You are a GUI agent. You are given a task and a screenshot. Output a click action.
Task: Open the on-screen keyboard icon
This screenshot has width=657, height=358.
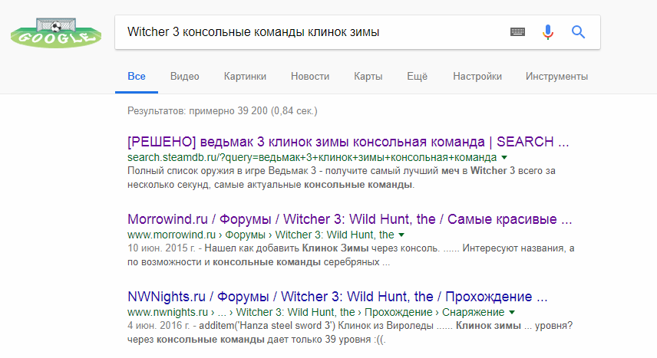point(517,32)
